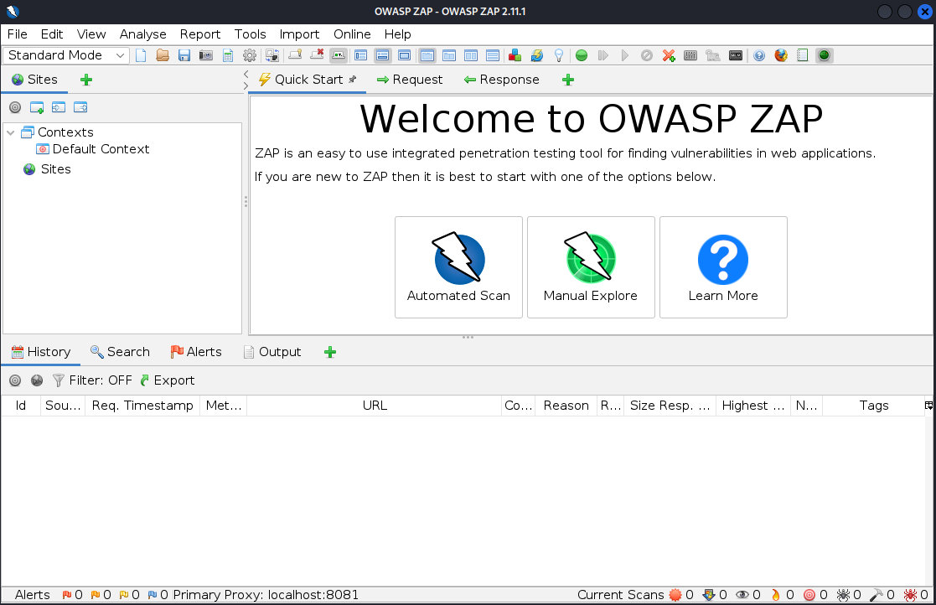Open the File menu
936x605 pixels.
(x=18, y=34)
